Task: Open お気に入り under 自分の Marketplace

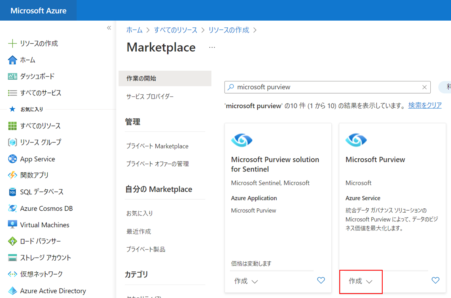Action: tap(139, 213)
